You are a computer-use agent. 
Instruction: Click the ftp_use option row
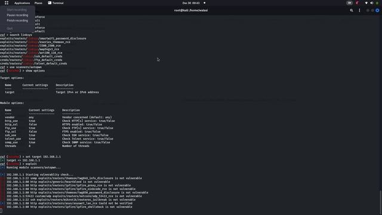(x=59, y=128)
